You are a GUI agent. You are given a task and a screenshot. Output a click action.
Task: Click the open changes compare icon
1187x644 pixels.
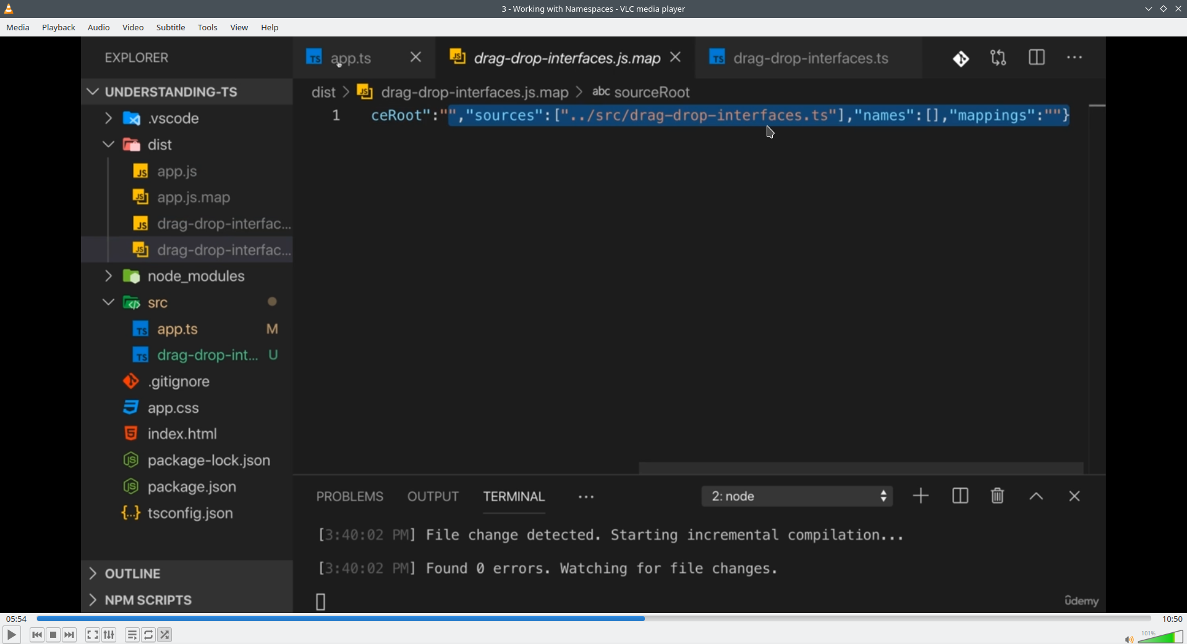(x=999, y=58)
